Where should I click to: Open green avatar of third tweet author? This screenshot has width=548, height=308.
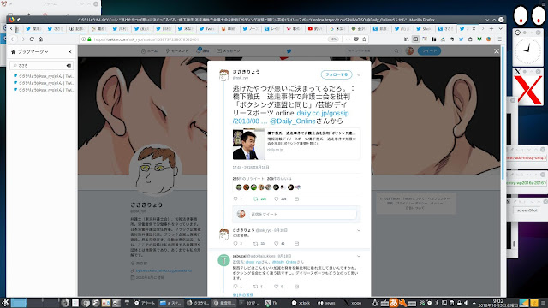pyautogui.click(x=223, y=260)
